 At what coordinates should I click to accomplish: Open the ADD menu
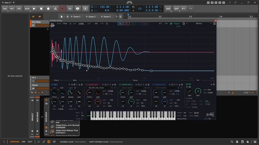pyautogui.click(x=168, y=9)
